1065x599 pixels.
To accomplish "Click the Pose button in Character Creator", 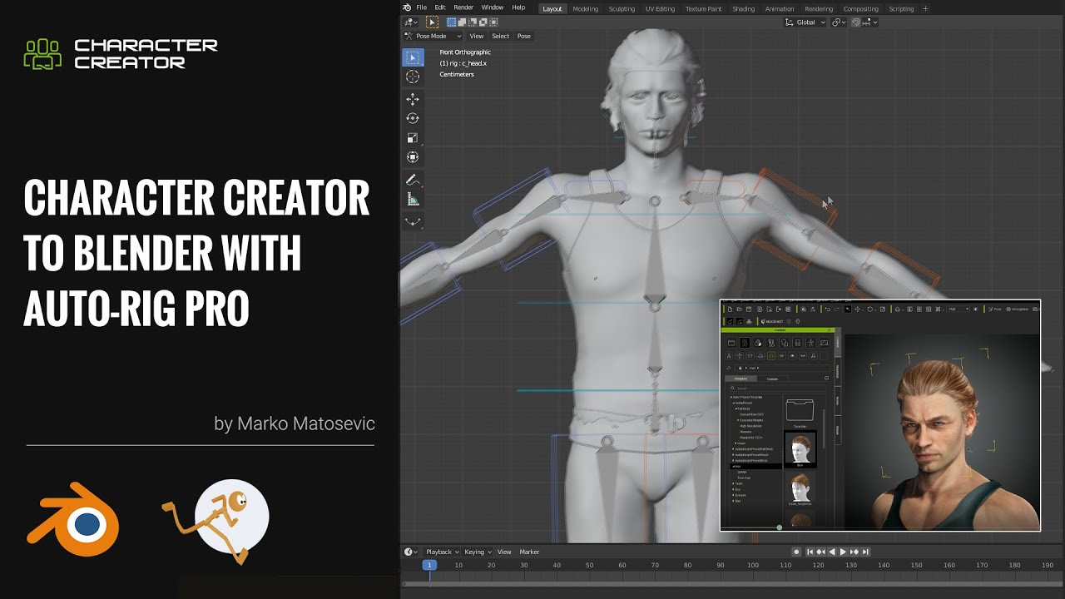I will coord(996,309).
